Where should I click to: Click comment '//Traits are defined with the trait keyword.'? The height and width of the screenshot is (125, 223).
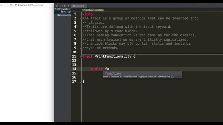pyautogui.click(x=127, y=27)
